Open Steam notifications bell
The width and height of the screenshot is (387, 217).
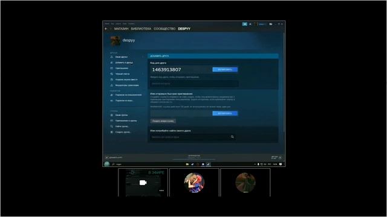coord(250,24)
